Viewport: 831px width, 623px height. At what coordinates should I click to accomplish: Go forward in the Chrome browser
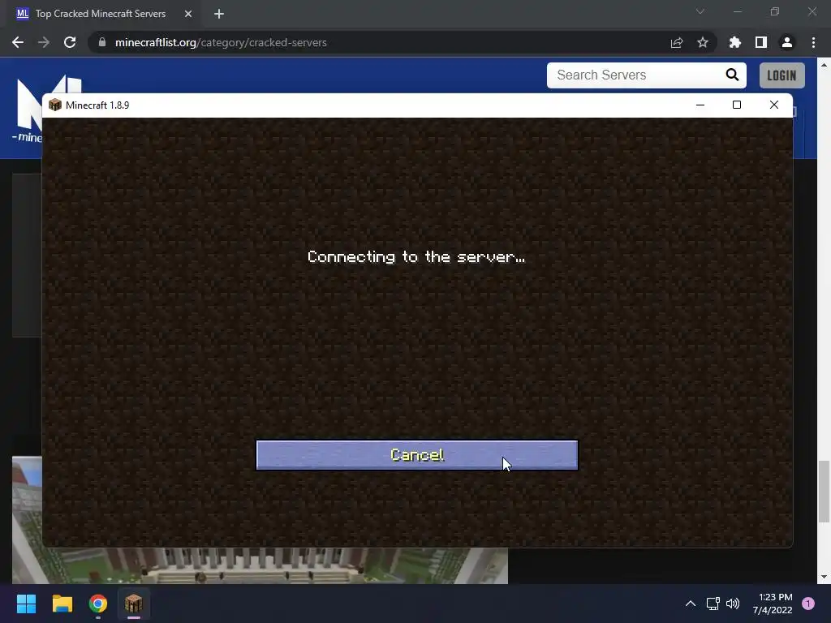tap(44, 42)
